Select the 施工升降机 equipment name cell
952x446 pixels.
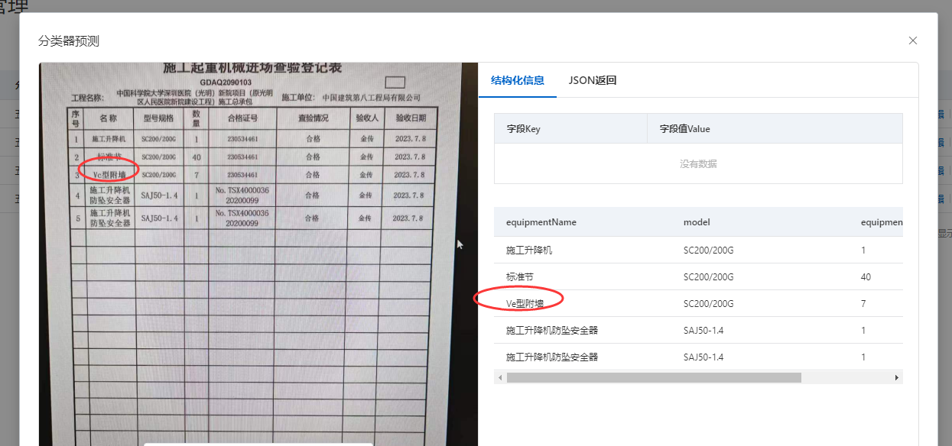tap(529, 250)
